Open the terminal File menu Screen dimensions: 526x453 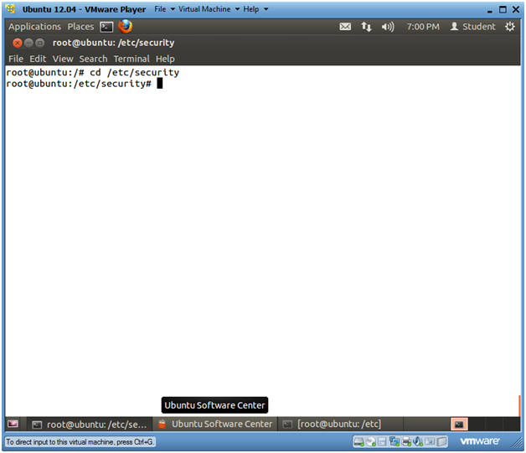(16, 59)
